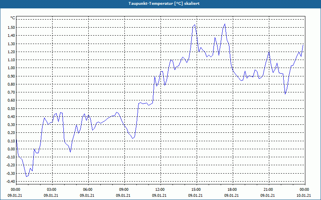The image size is (321, 200).
Task: Select the '09:00' time label
Action: pos(124,190)
